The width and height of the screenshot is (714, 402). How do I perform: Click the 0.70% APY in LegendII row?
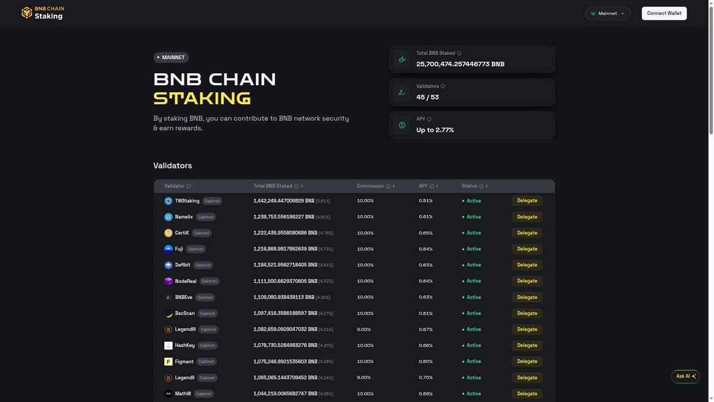pos(426,378)
